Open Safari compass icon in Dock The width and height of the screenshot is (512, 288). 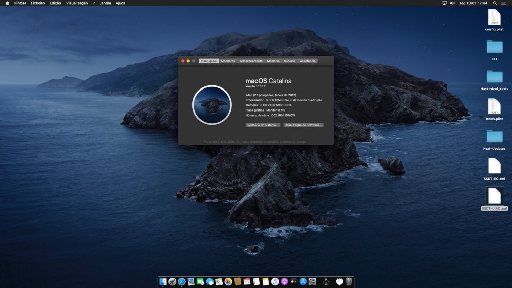[x=182, y=281]
